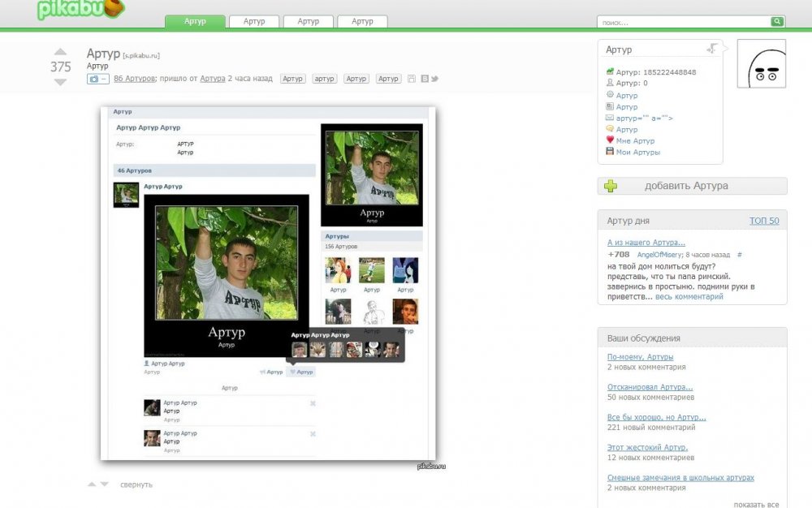Click the "добавить Артура" button
812x508 pixels.
click(x=692, y=186)
